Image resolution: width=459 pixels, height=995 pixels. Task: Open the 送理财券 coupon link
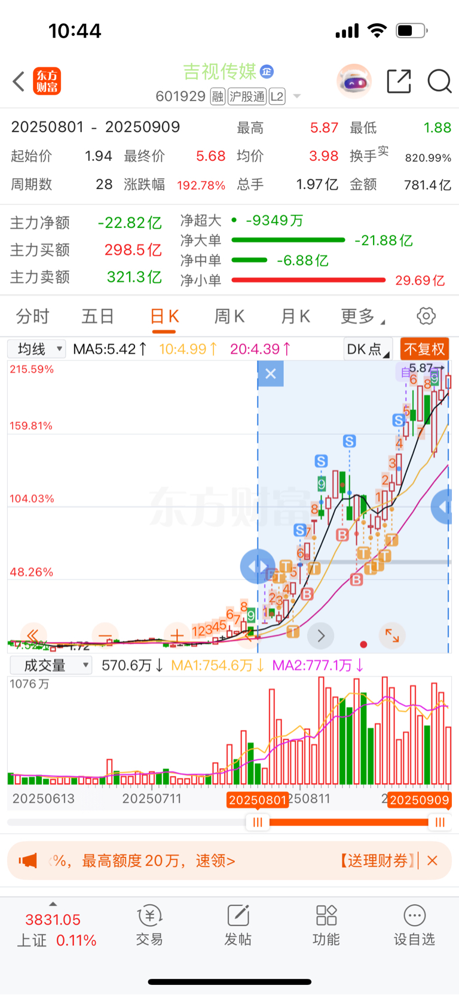377,860
